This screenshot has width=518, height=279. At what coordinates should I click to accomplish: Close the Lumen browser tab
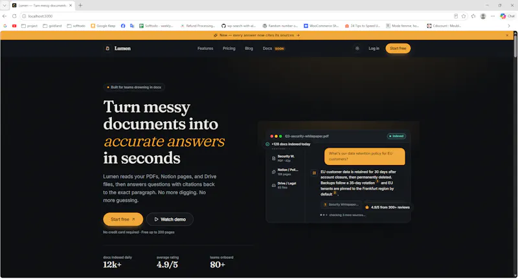[x=71, y=5]
